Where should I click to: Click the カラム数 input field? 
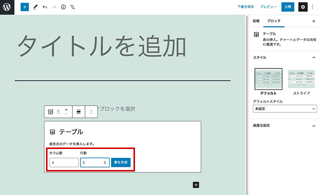(x=64, y=162)
